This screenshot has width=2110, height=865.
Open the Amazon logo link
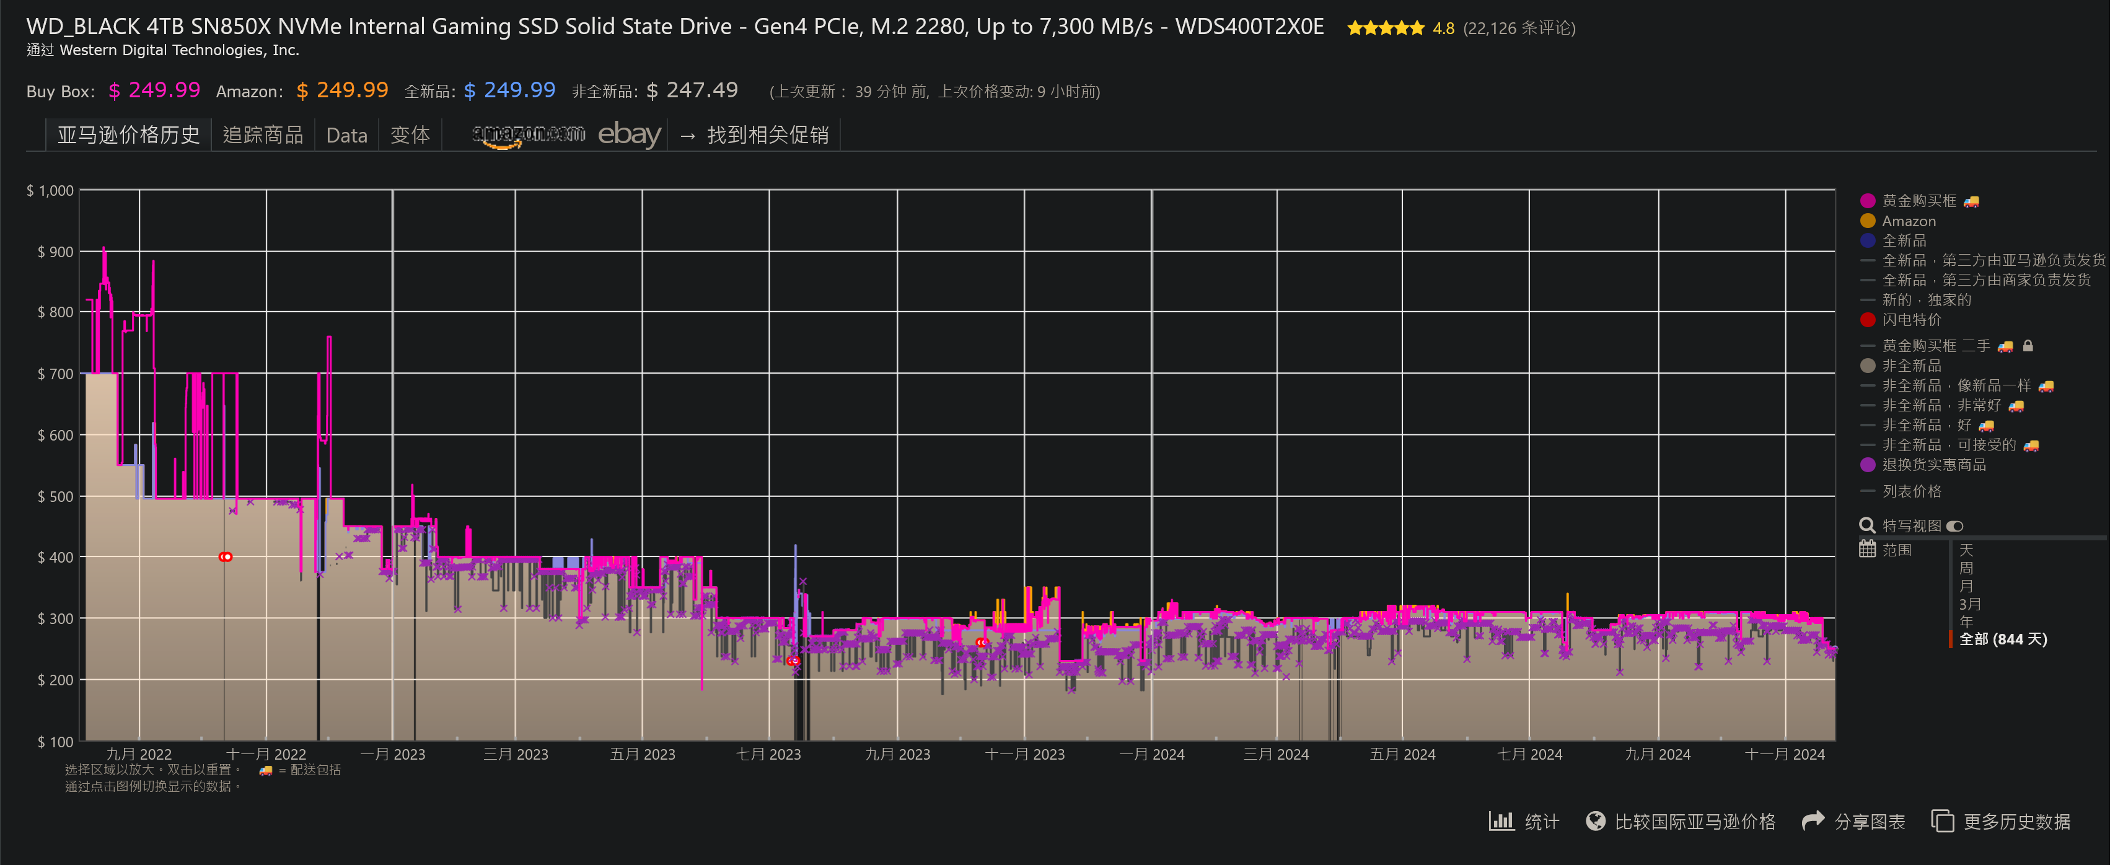click(x=529, y=135)
